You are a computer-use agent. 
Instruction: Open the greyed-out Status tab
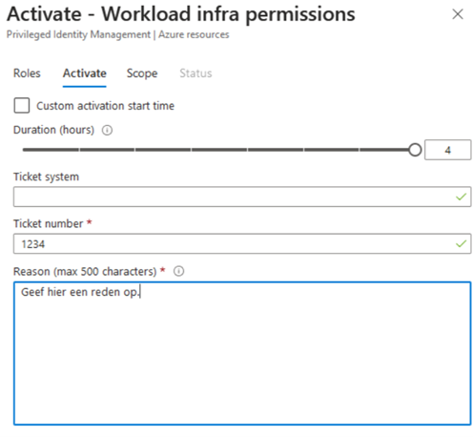pos(195,73)
